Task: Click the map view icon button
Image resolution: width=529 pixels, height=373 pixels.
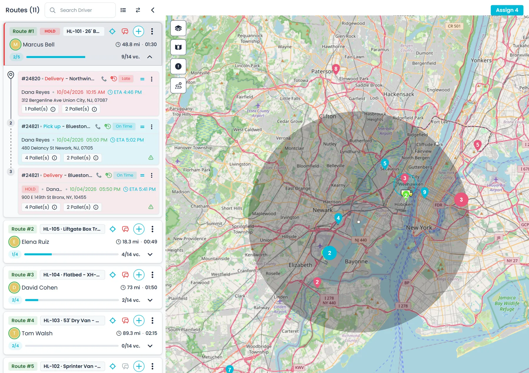Action: click(x=178, y=47)
